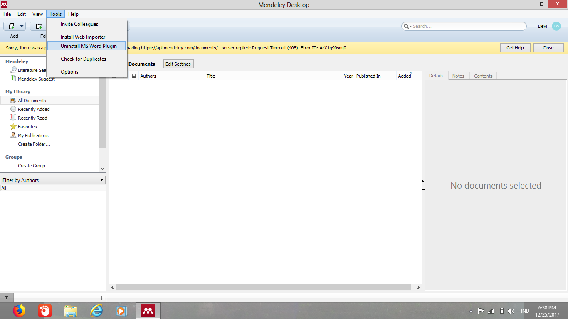Click the Recently Added clock icon
568x319 pixels.
13,109
